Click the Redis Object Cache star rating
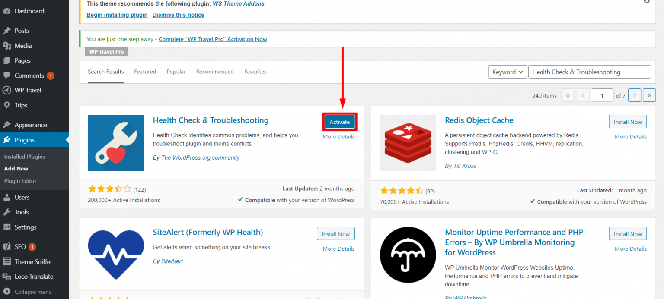The height and width of the screenshot is (299, 664). (402, 191)
